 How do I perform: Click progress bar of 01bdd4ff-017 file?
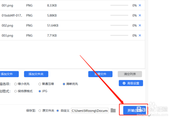pos(119,15)
